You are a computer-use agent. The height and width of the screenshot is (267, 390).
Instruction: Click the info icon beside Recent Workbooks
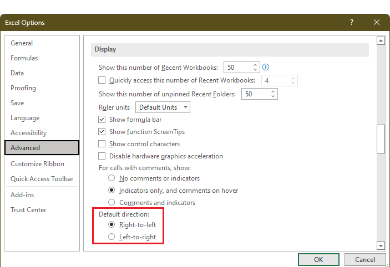click(266, 67)
